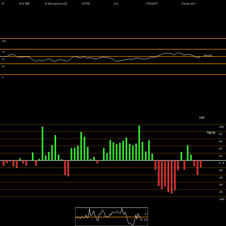Click the 60 label on MR axis
The height and width of the screenshot is (226, 226).
(x=221, y=141)
